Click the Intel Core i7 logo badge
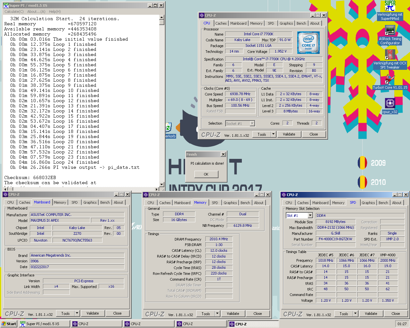 pos(308,43)
